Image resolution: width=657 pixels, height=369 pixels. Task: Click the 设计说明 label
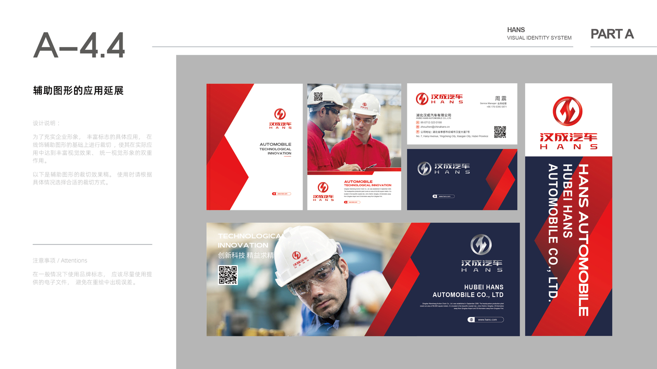pyautogui.click(x=47, y=123)
